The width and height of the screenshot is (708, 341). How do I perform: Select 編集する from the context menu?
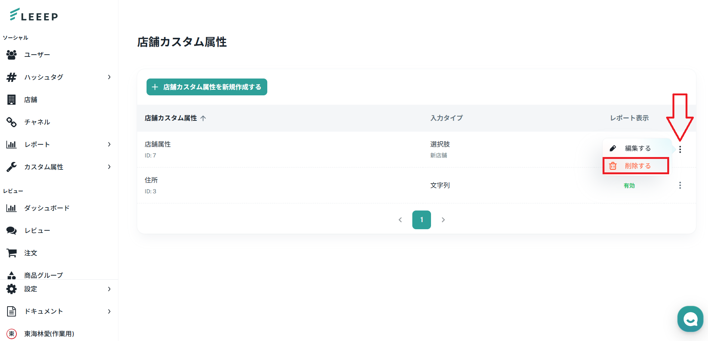pos(637,148)
